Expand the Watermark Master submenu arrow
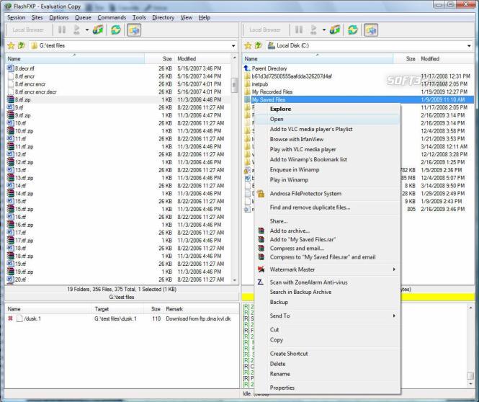Viewport: 479px width, 402px height. [394, 269]
